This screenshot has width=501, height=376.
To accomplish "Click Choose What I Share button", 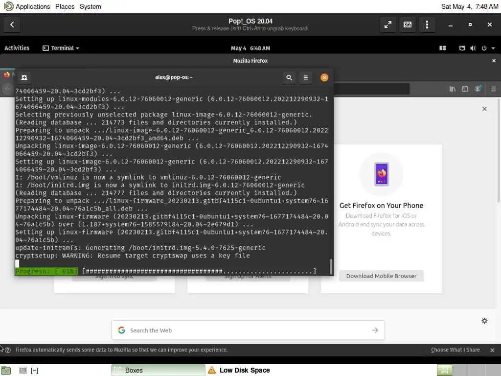I will click(x=455, y=350).
